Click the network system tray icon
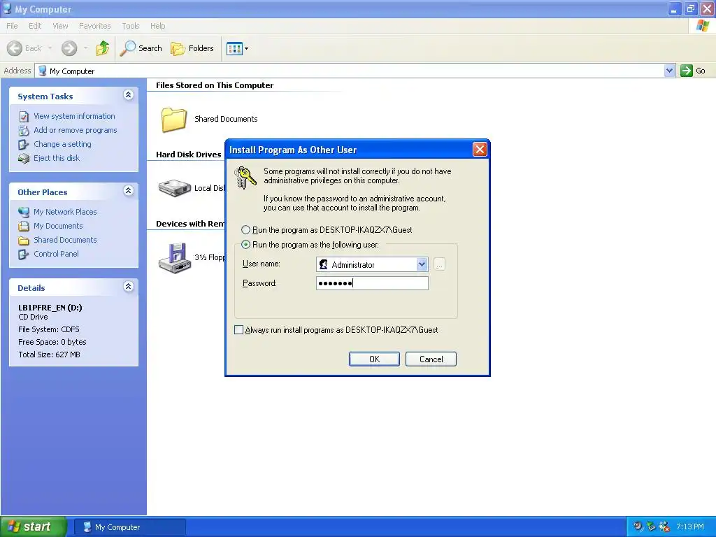This screenshot has width=716, height=537. (x=651, y=527)
